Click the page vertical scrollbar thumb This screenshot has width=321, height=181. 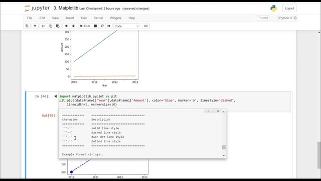pos(319,155)
